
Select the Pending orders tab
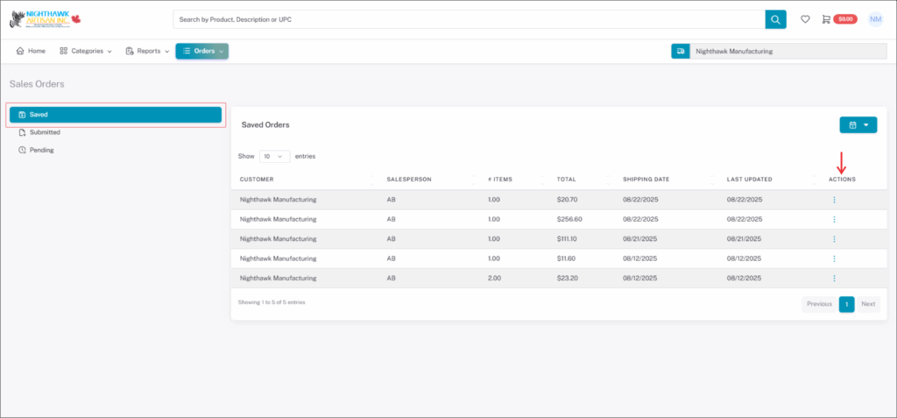pyautogui.click(x=41, y=150)
